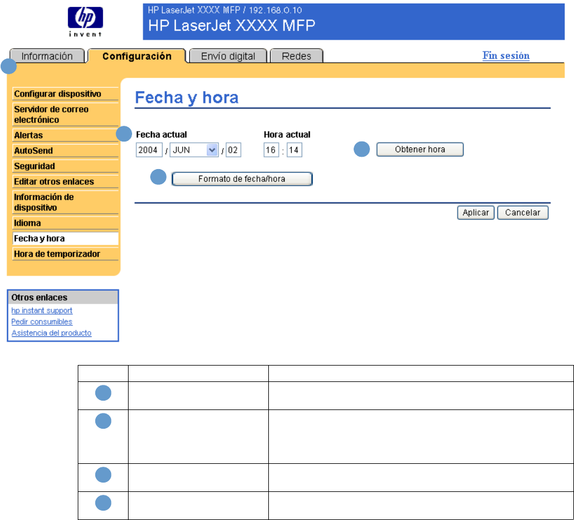The height and width of the screenshot is (520, 574).
Task: Open the Seguridad page
Action: coord(65,166)
